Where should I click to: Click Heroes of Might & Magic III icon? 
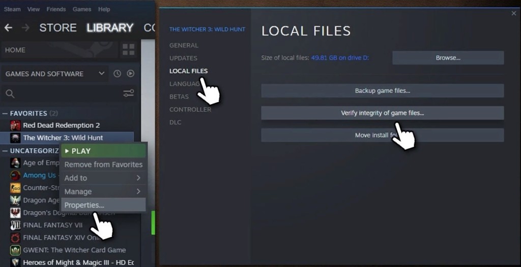(x=15, y=262)
